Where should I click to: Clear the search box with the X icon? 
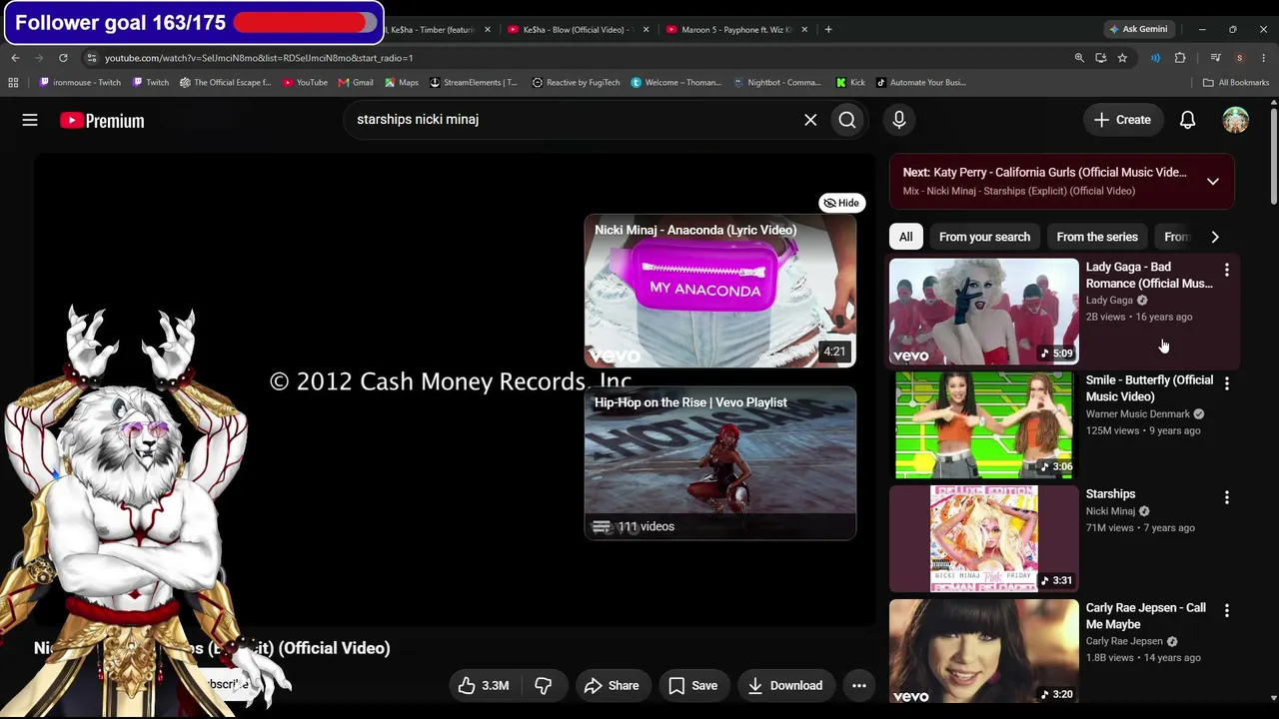(810, 120)
